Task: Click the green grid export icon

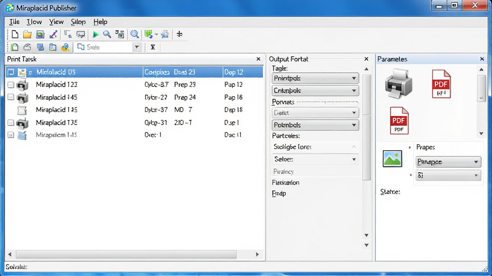Action: tap(148, 34)
